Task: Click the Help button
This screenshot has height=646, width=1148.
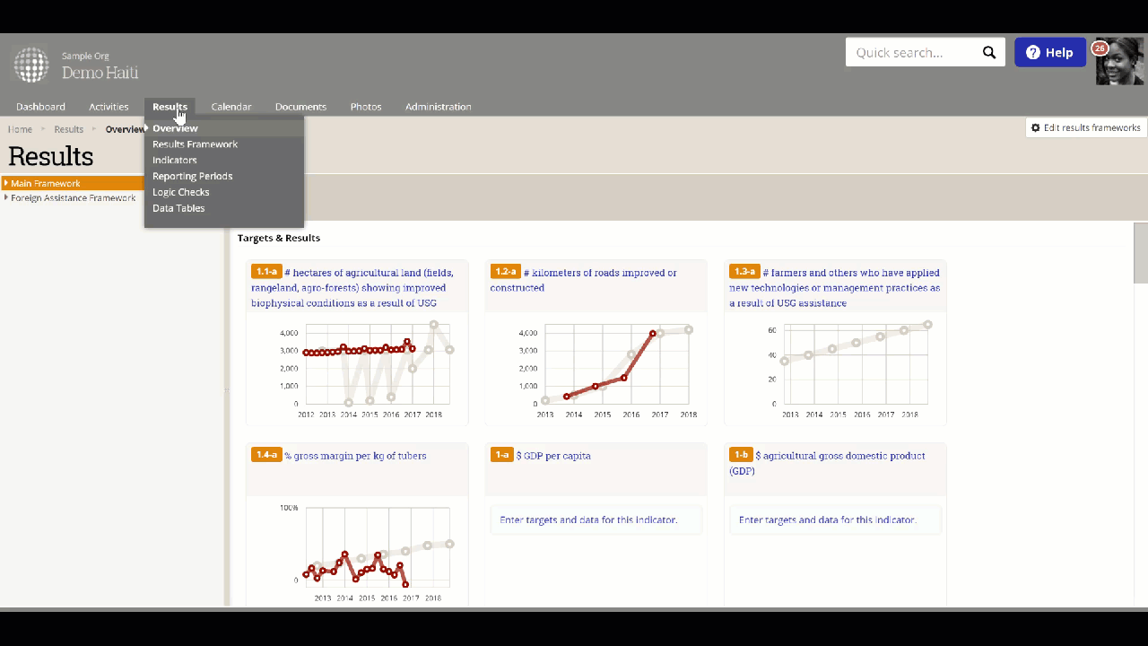Action: click(x=1049, y=52)
